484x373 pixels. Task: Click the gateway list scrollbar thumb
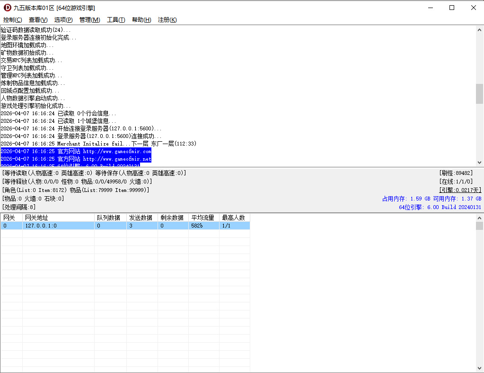coord(479,226)
